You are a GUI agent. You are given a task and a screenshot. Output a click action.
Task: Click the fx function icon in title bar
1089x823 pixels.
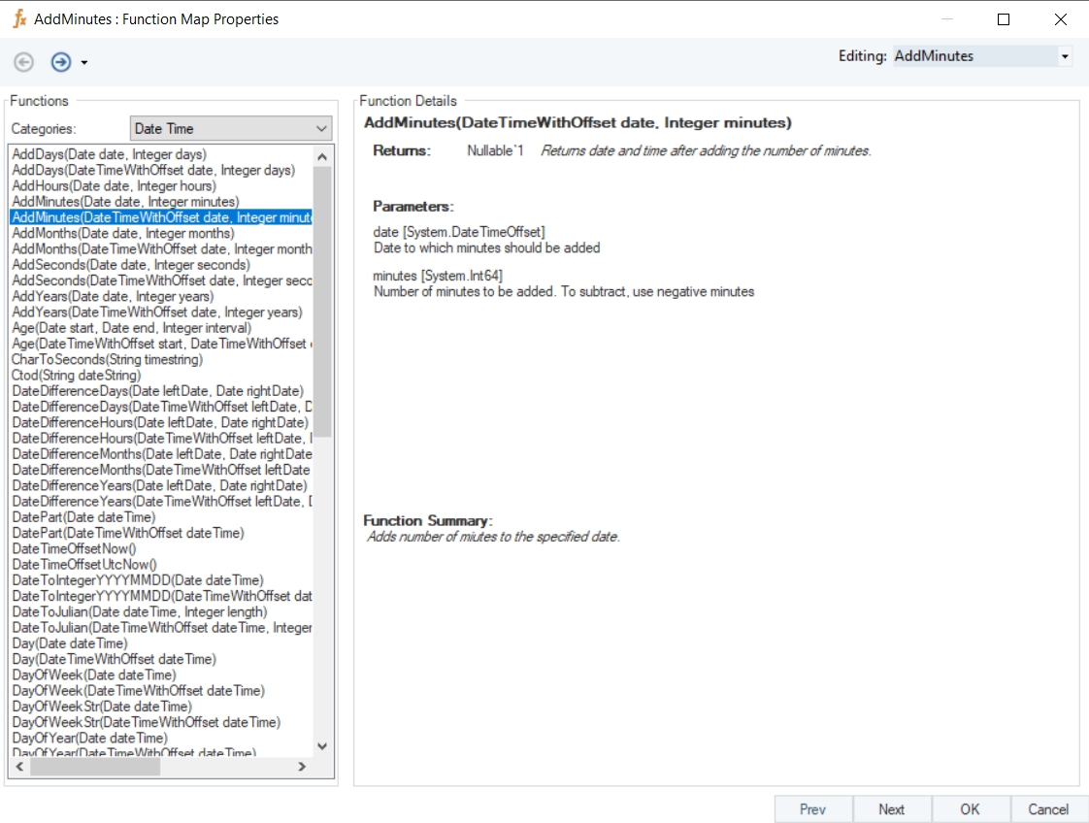coord(18,19)
